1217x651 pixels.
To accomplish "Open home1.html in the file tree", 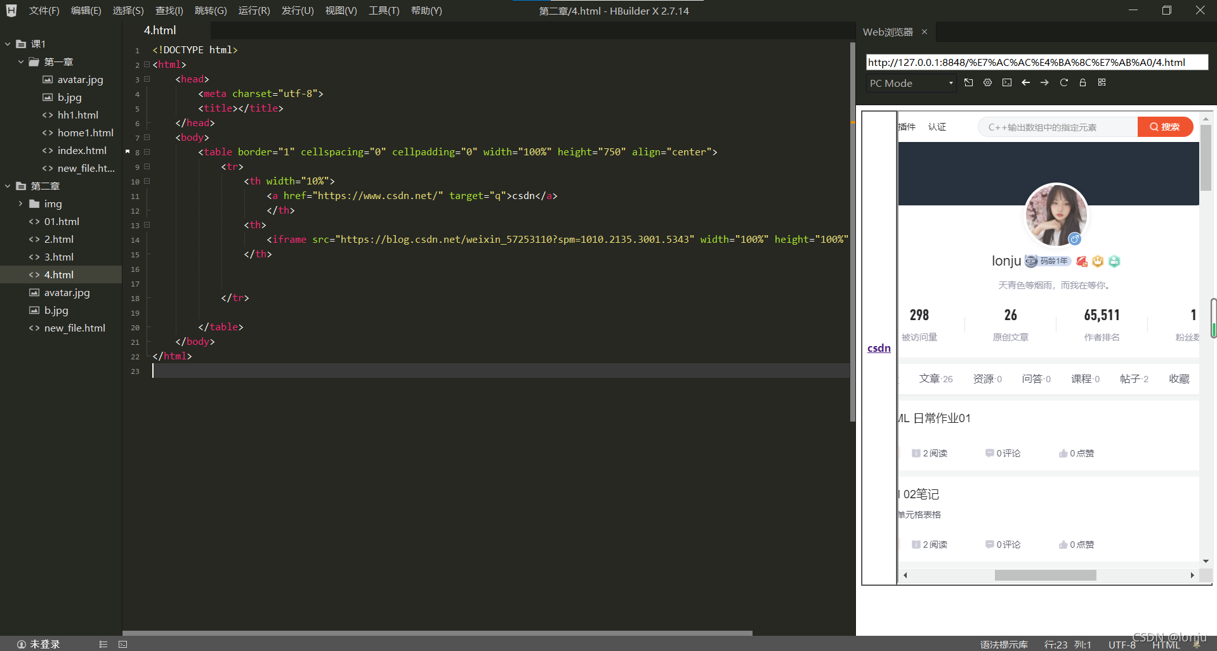I will [x=85, y=132].
